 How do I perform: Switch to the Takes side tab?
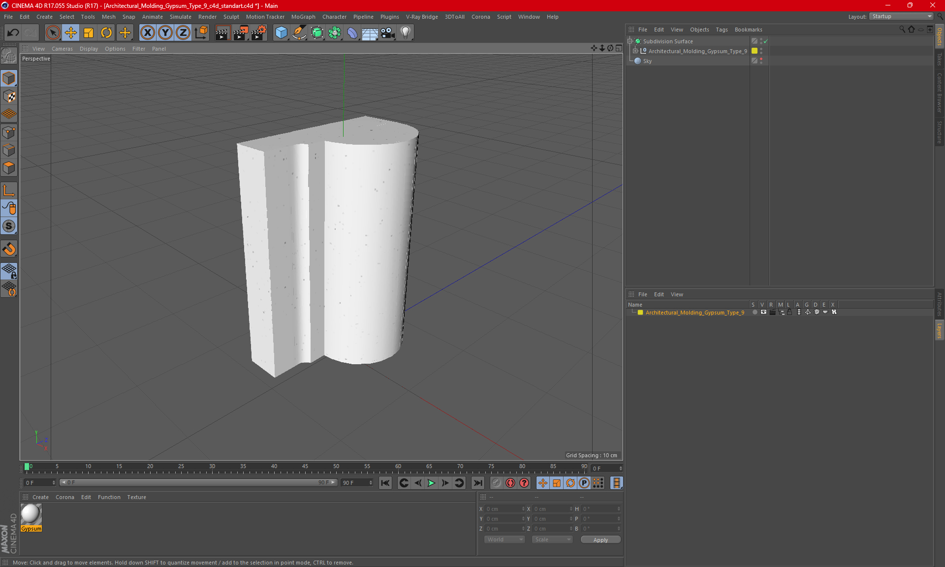[940, 59]
